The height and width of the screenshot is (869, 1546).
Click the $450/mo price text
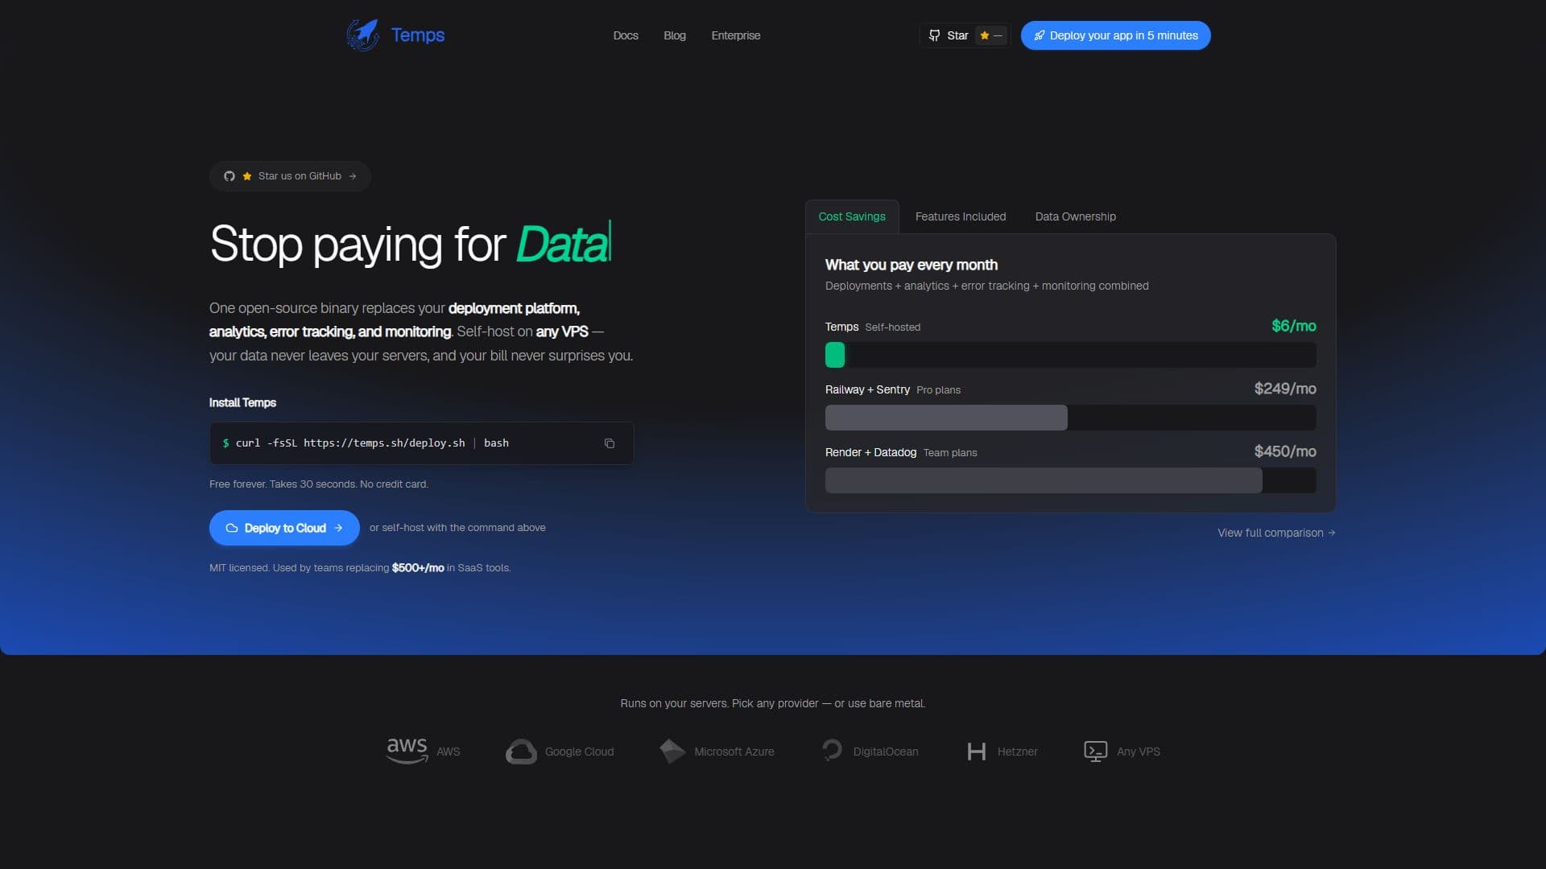click(1285, 451)
